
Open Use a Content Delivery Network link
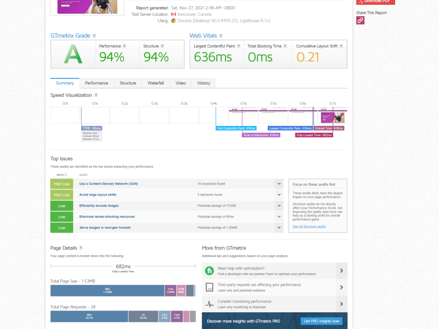(108, 184)
